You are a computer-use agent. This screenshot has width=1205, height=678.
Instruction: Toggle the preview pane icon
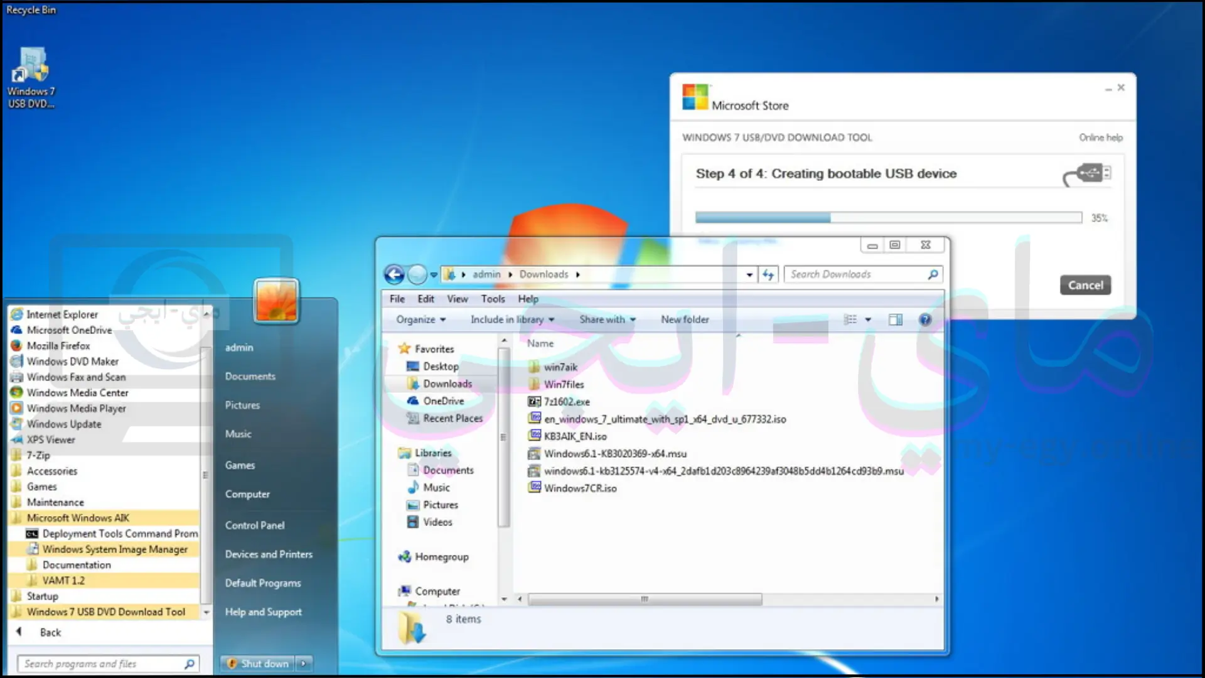pos(896,320)
